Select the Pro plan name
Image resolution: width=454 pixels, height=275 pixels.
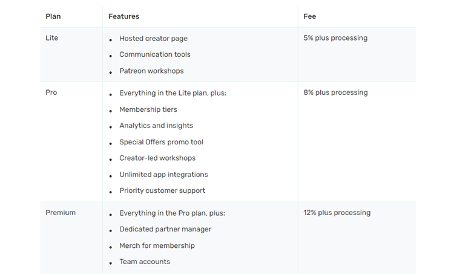(51, 92)
